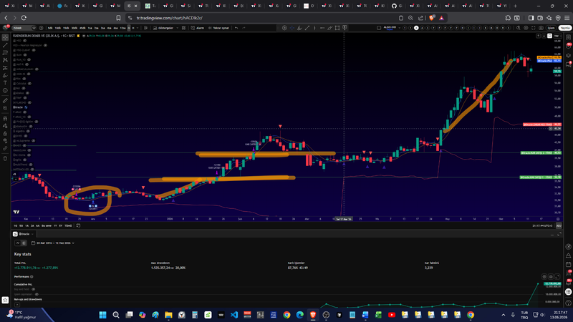Select the Bu sene time range
Viewport: 573px width, 322px height.
pos(47,225)
